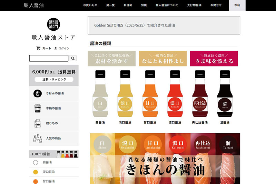Click into the product search text field
This screenshot has height=184, width=276.
pos(49,58)
